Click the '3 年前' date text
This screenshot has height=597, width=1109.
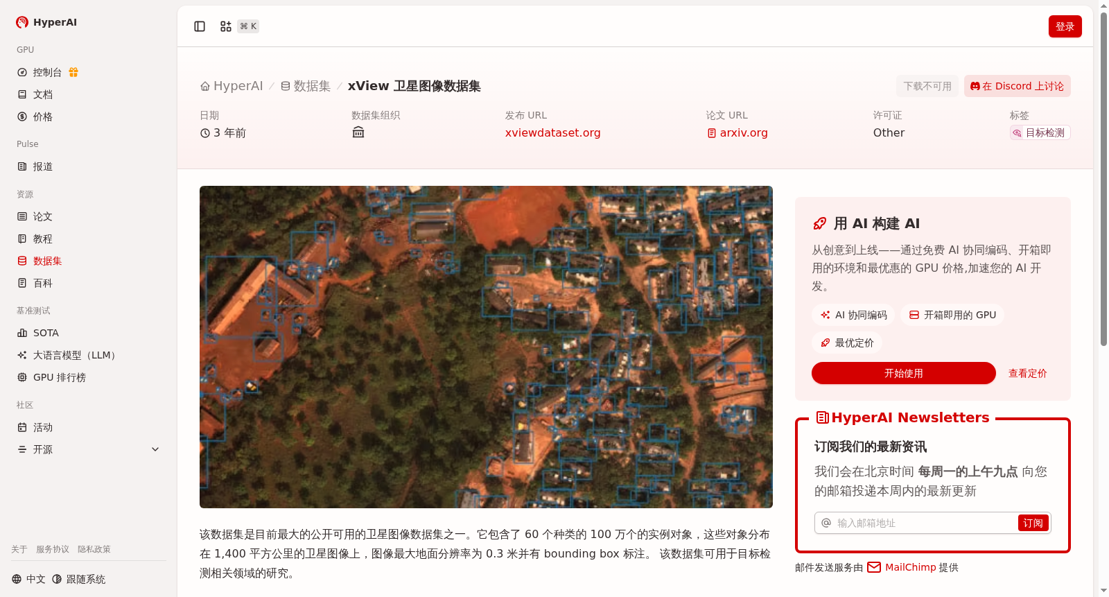click(229, 132)
